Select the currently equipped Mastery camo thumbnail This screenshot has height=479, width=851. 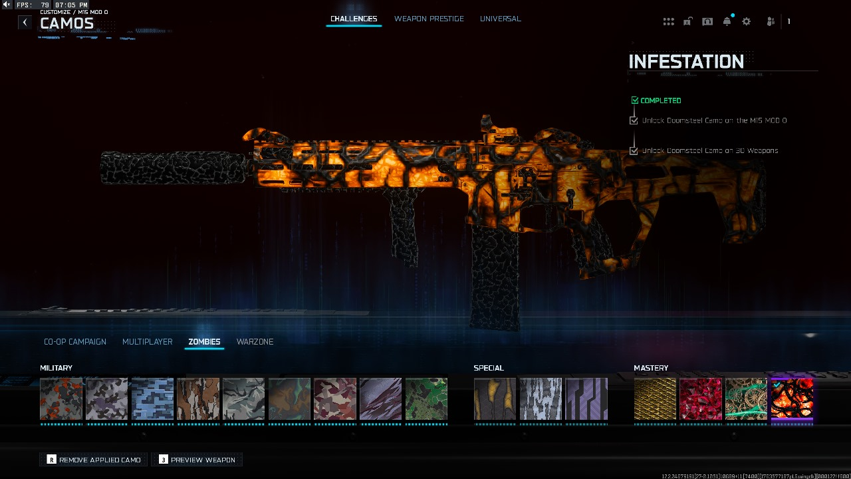(792, 399)
